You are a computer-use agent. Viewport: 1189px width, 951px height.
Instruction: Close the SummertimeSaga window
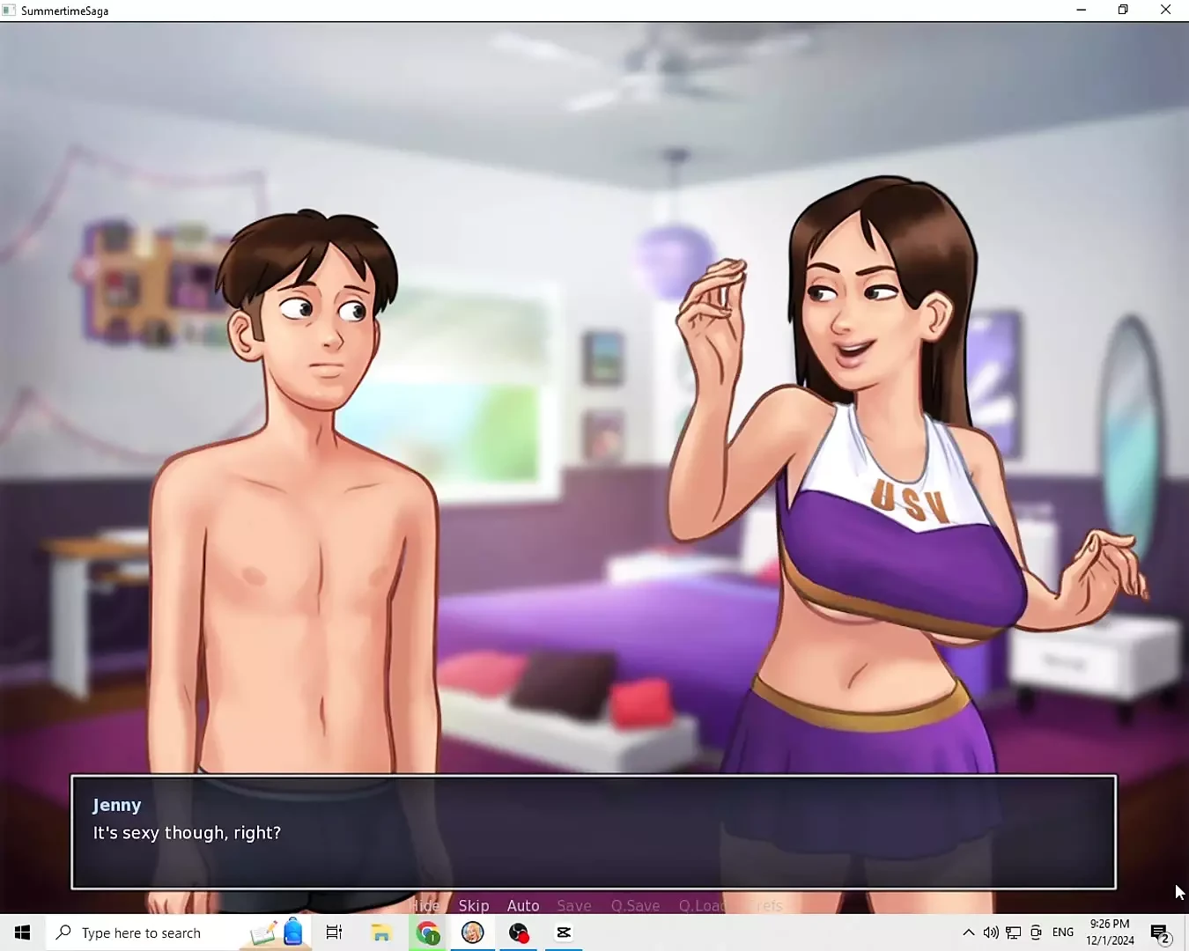[x=1165, y=11]
